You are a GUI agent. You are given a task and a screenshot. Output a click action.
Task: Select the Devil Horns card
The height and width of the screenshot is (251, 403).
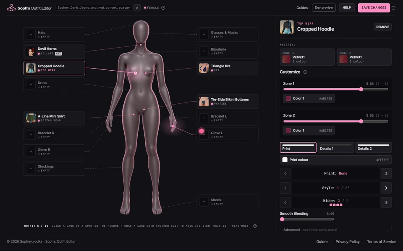click(x=54, y=51)
